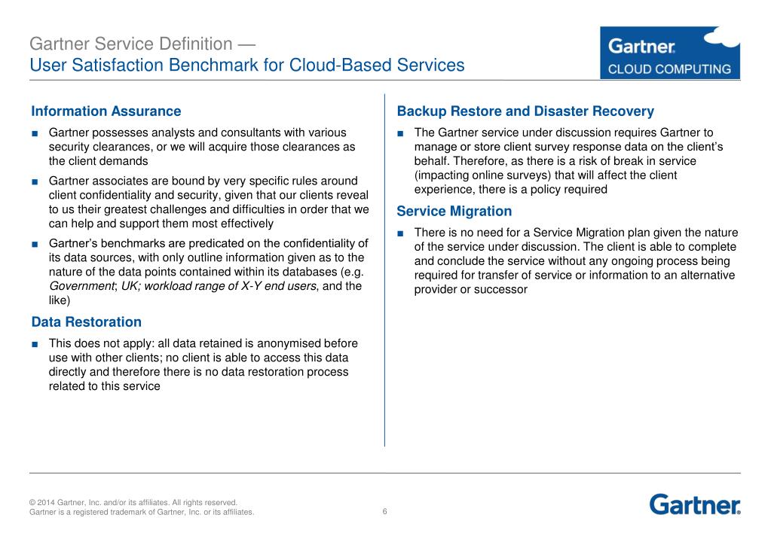Select the 'Backup Restore and Disaster Recovery' heading
This screenshot has width=771, height=533.
click(x=525, y=111)
